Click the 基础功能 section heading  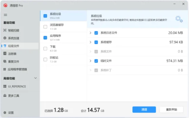point(9,23)
